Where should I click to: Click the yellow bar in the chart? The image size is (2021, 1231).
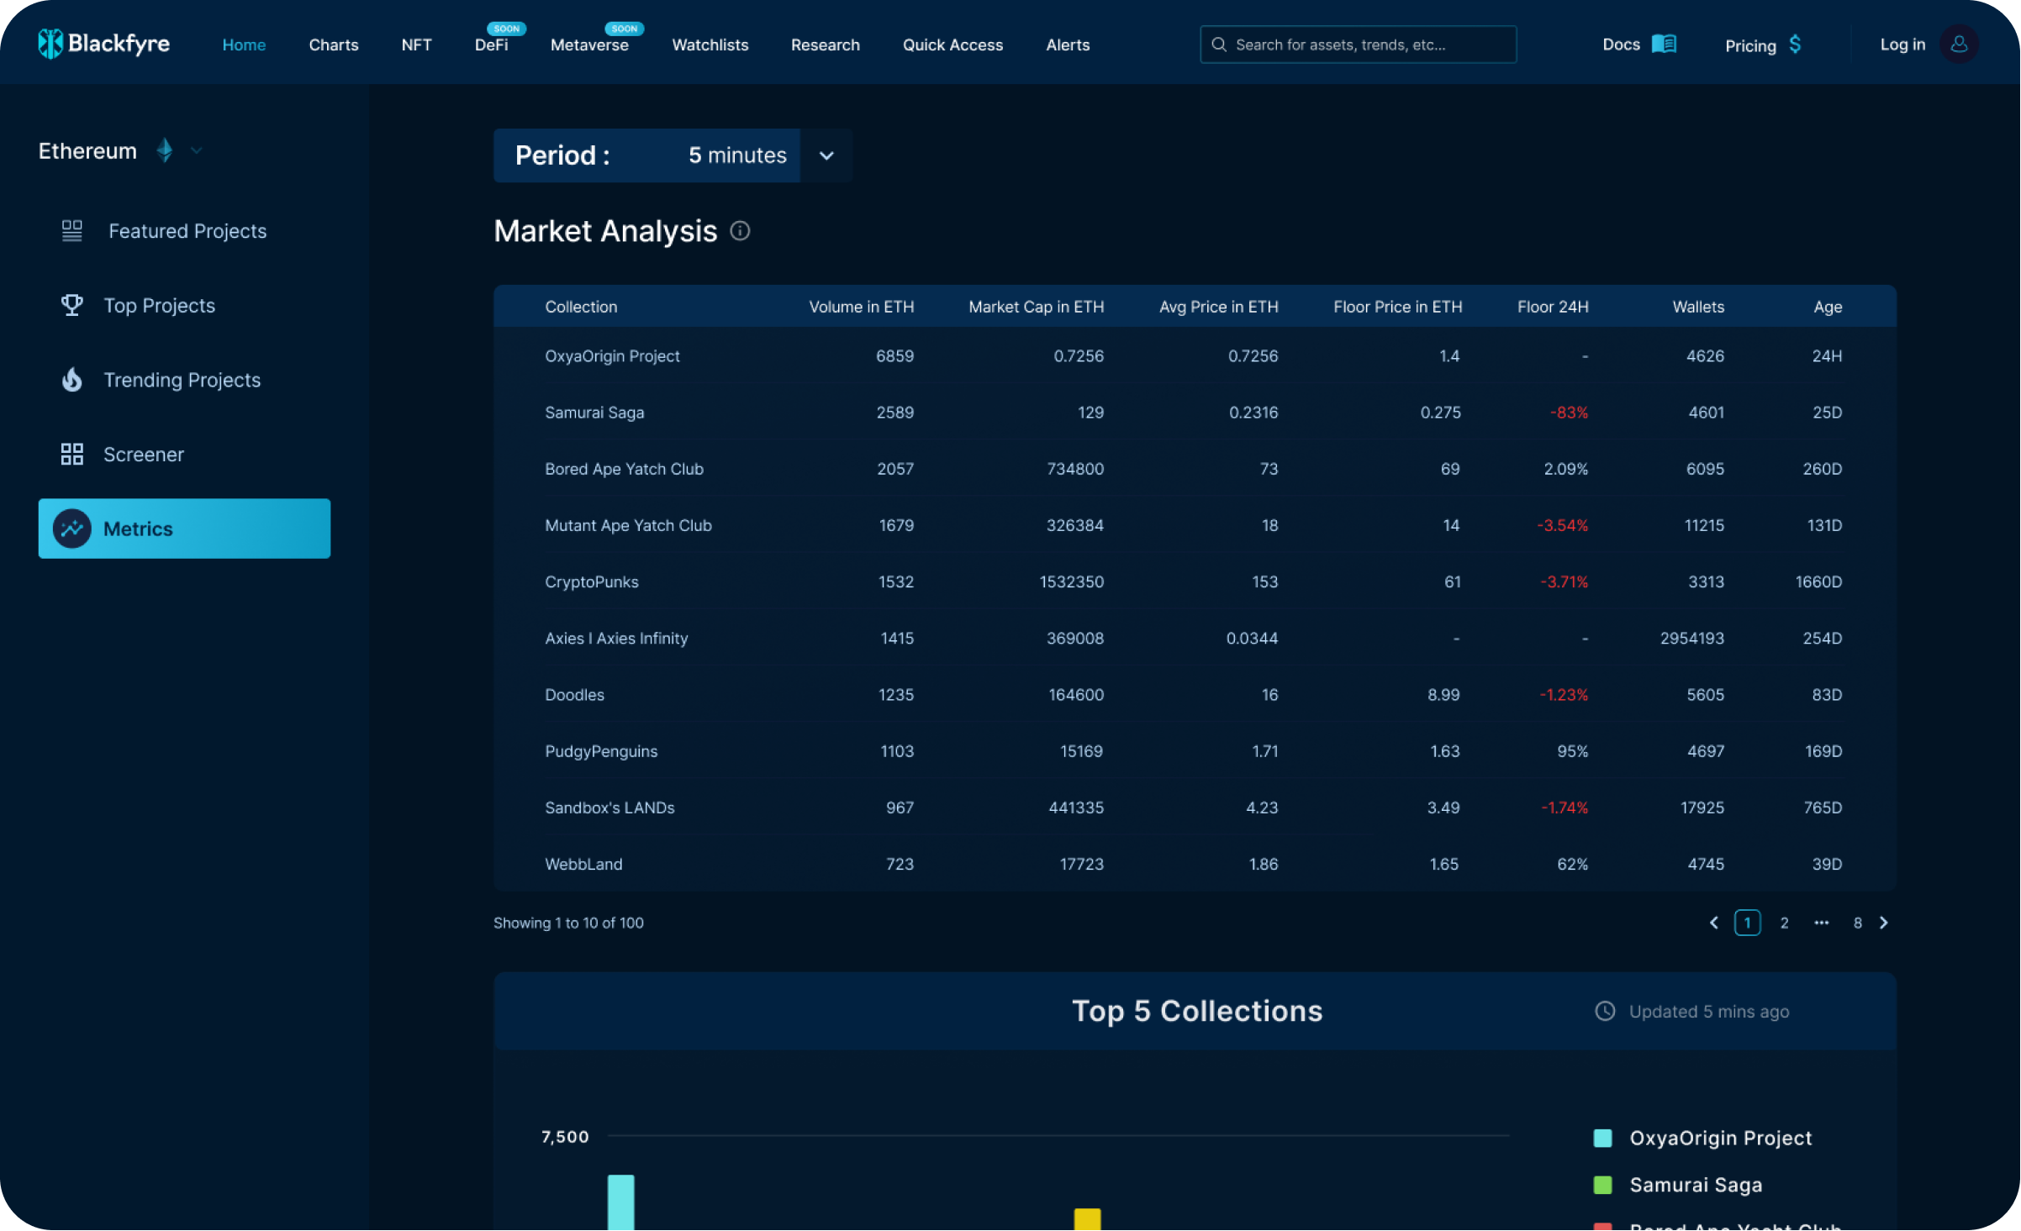[1087, 1219]
